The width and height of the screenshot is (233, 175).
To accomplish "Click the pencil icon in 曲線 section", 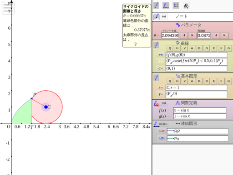I will point(156,45).
